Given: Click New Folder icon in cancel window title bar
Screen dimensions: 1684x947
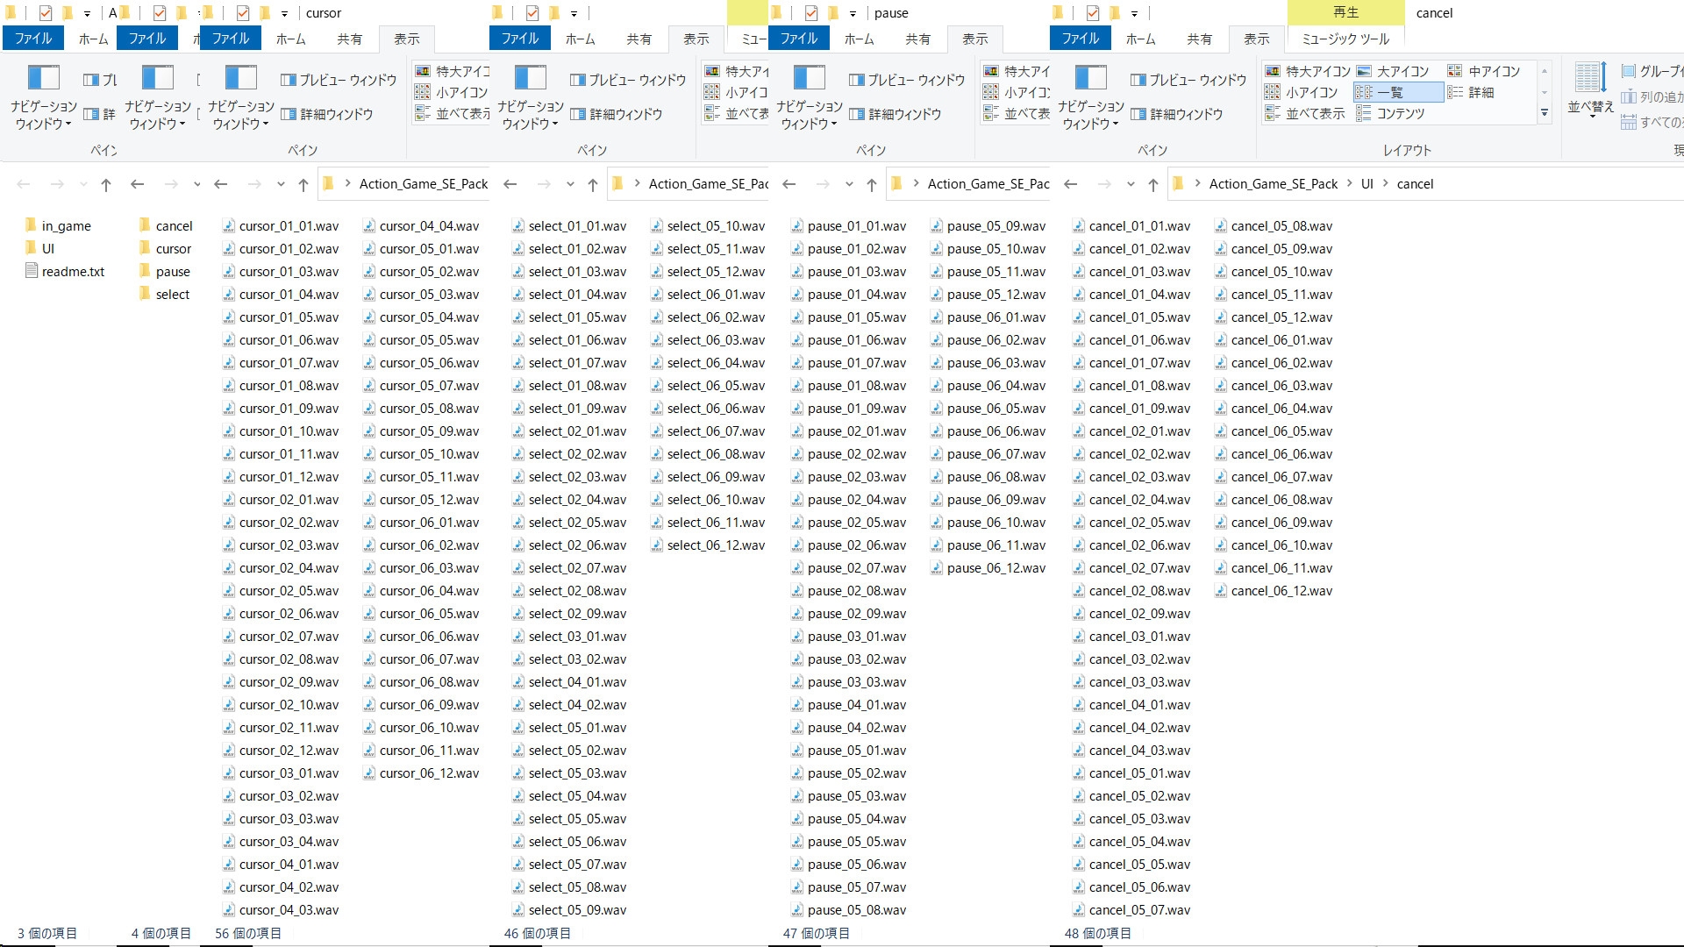Looking at the screenshot, I should point(1113,13).
